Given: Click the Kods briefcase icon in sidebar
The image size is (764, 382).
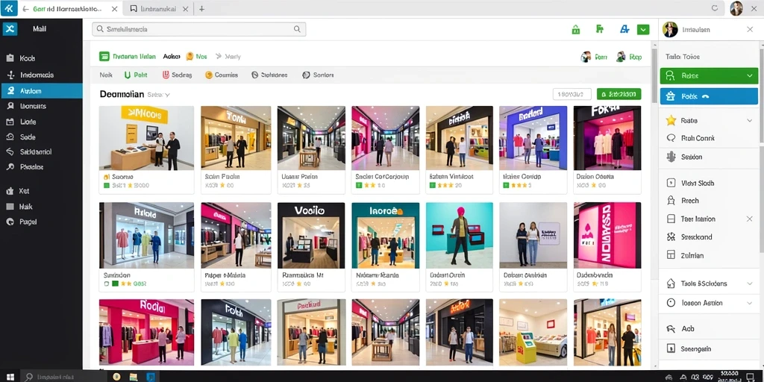Looking at the screenshot, I should (10, 58).
